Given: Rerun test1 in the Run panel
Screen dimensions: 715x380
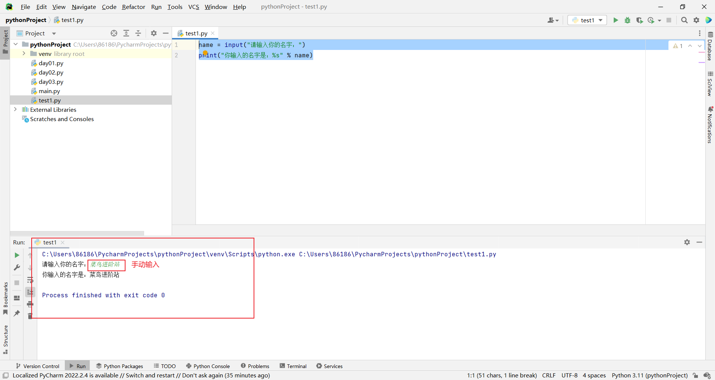Looking at the screenshot, I should [17, 255].
